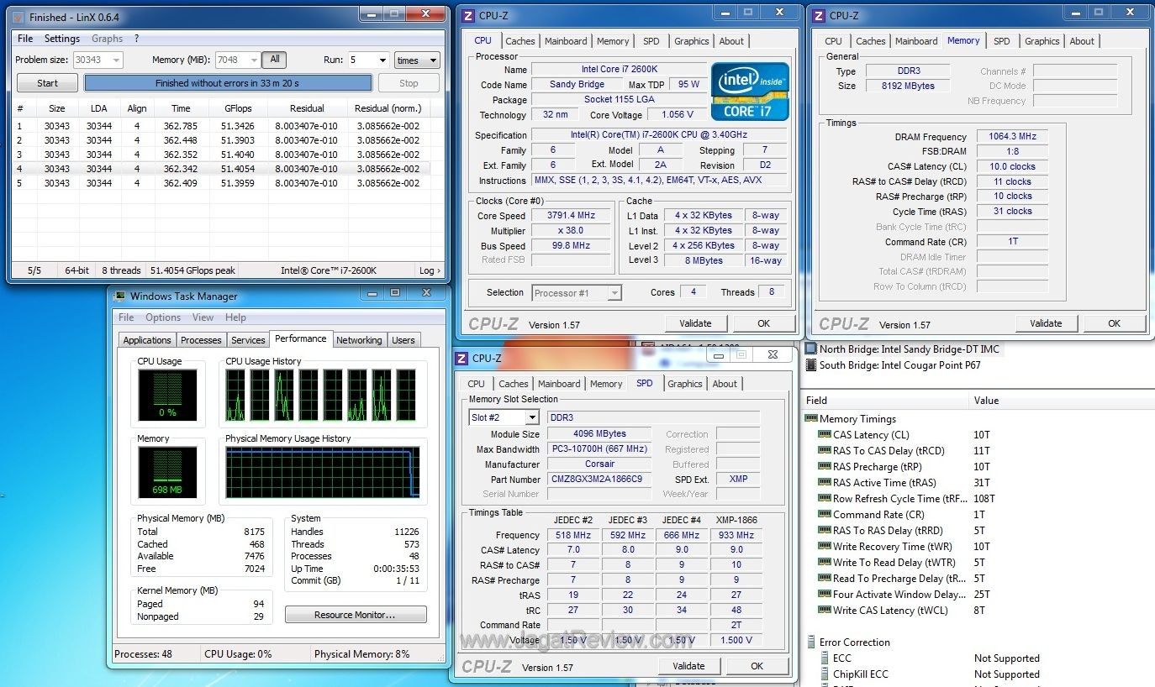Click the LinX app icon in title bar
This screenshot has width=1155, height=687.
point(18,17)
